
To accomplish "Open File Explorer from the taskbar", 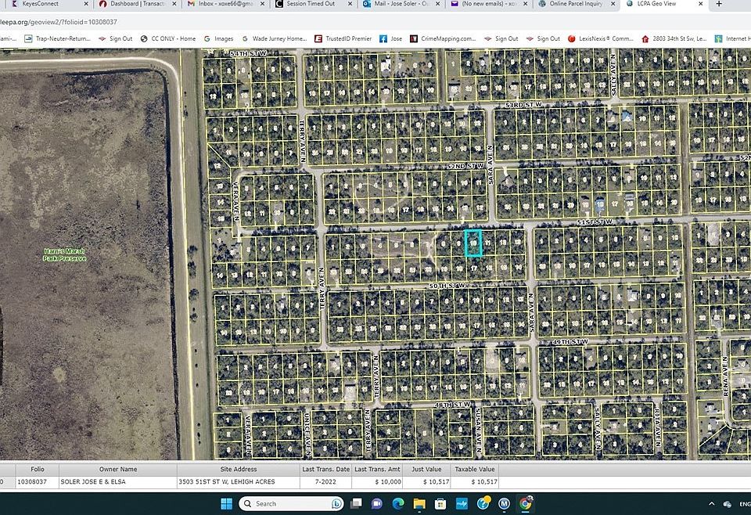I will pyautogui.click(x=419, y=503).
